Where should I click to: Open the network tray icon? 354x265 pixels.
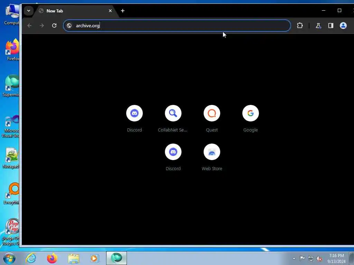click(311, 258)
